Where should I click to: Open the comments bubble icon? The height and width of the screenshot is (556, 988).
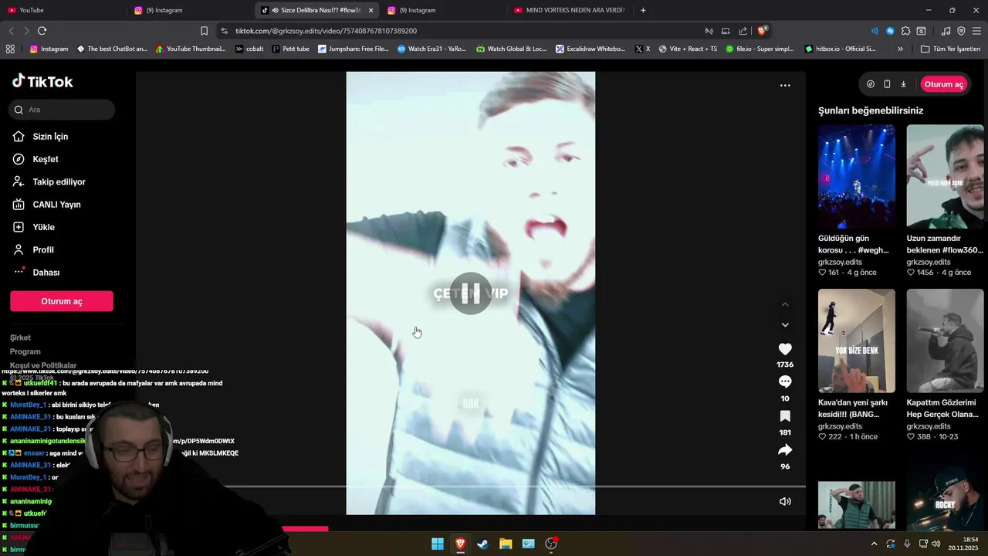785,381
